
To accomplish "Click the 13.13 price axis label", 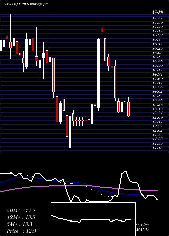I will [158, 109].
